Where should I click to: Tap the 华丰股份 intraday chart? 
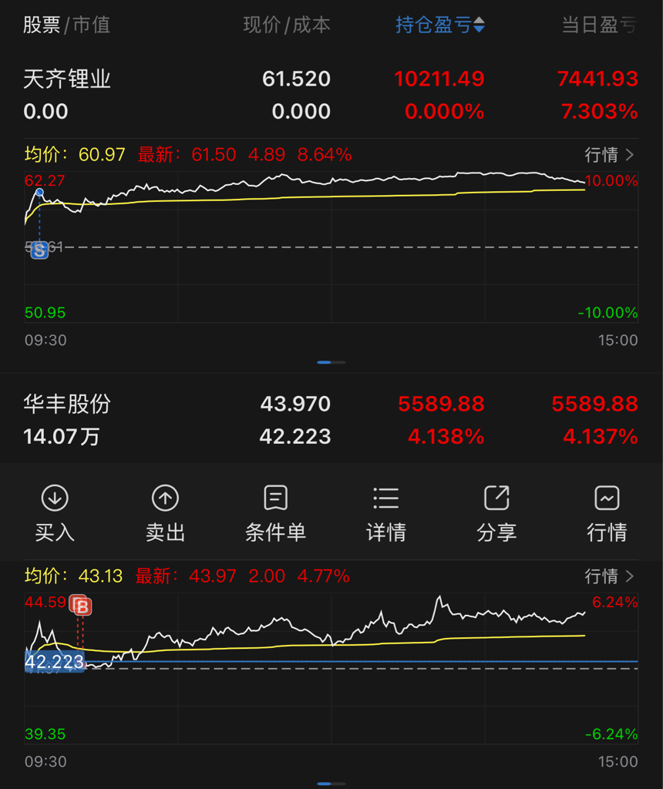coord(331,668)
